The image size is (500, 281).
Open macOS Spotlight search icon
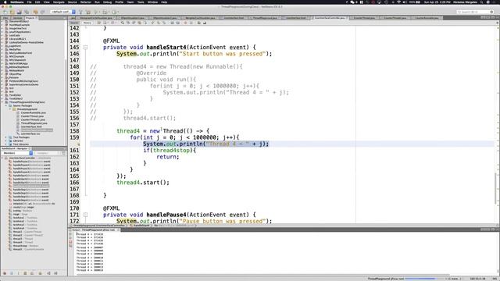point(482,2)
